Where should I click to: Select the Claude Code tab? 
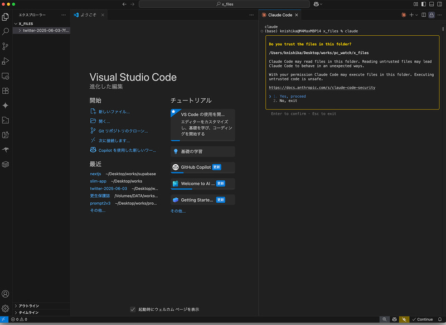click(x=279, y=15)
